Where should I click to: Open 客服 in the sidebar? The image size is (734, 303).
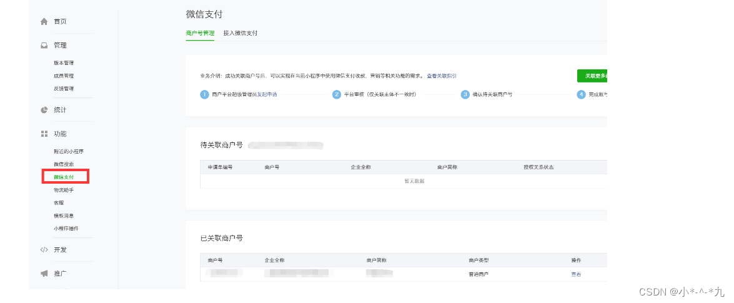click(59, 203)
